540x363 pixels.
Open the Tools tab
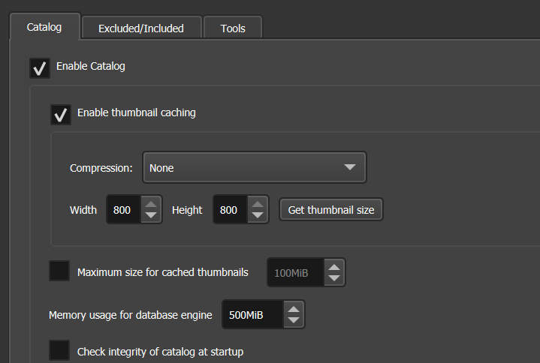pyautogui.click(x=233, y=28)
